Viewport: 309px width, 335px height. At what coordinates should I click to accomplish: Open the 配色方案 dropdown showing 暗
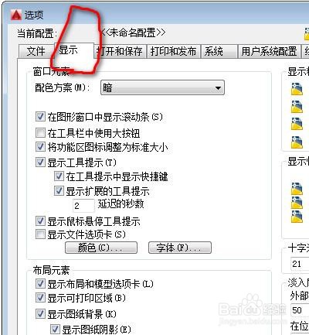[x=162, y=87]
